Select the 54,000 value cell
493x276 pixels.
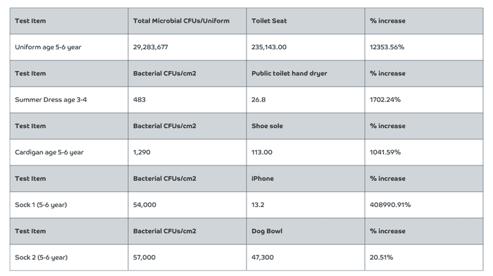tap(187, 205)
